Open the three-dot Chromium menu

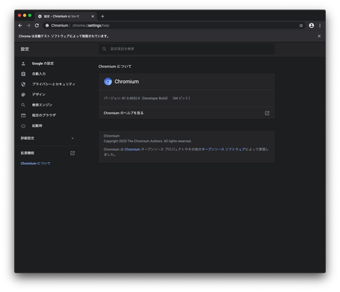tap(320, 26)
